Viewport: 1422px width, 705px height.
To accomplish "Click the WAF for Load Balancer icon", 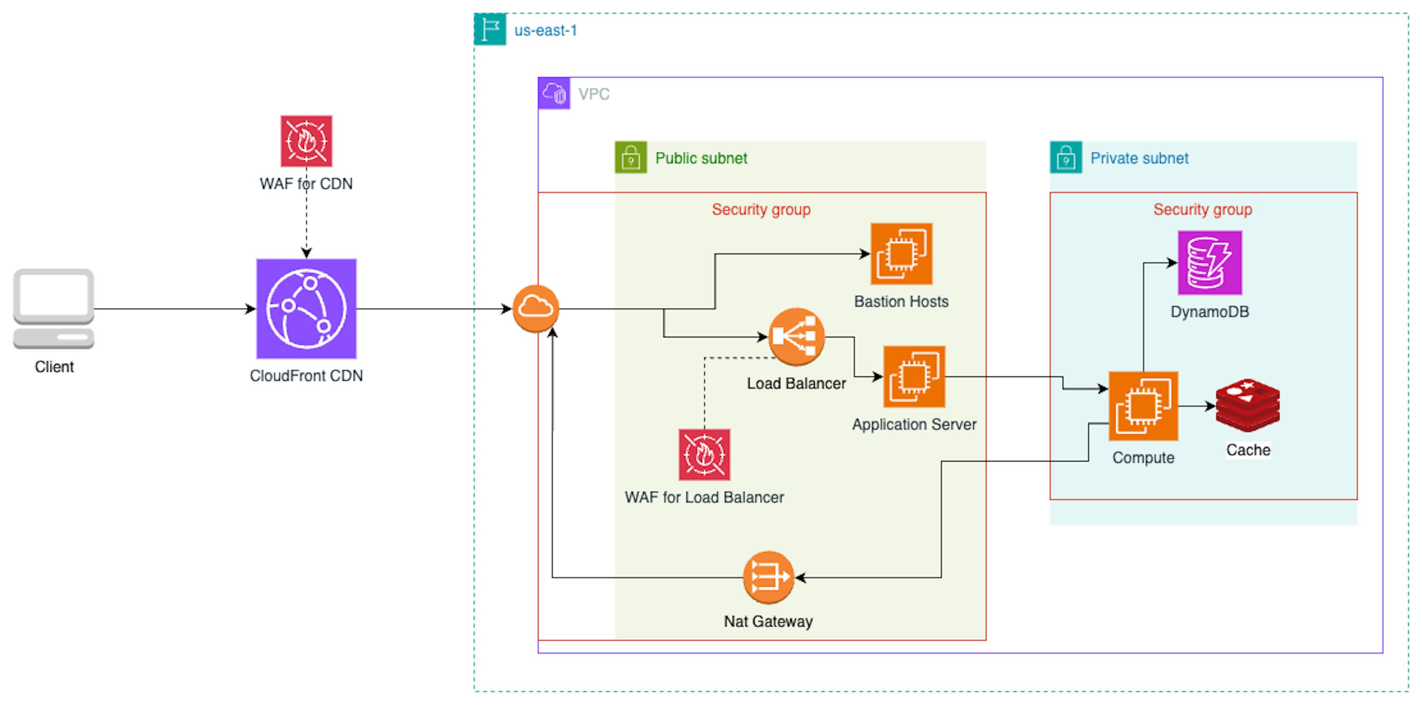I will pos(704,454).
